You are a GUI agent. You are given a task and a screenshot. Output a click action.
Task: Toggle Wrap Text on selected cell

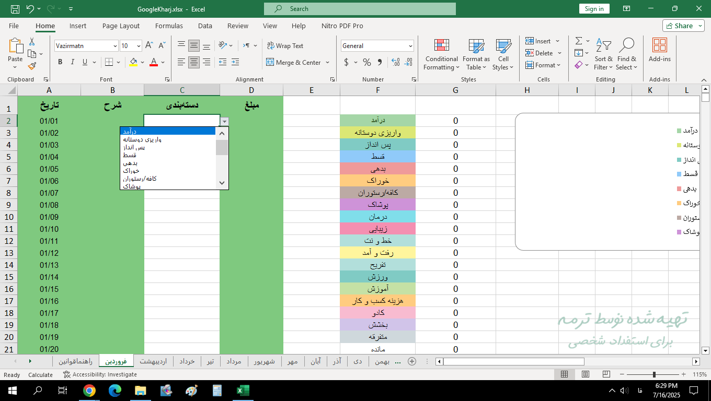pyautogui.click(x=285, y=46)
